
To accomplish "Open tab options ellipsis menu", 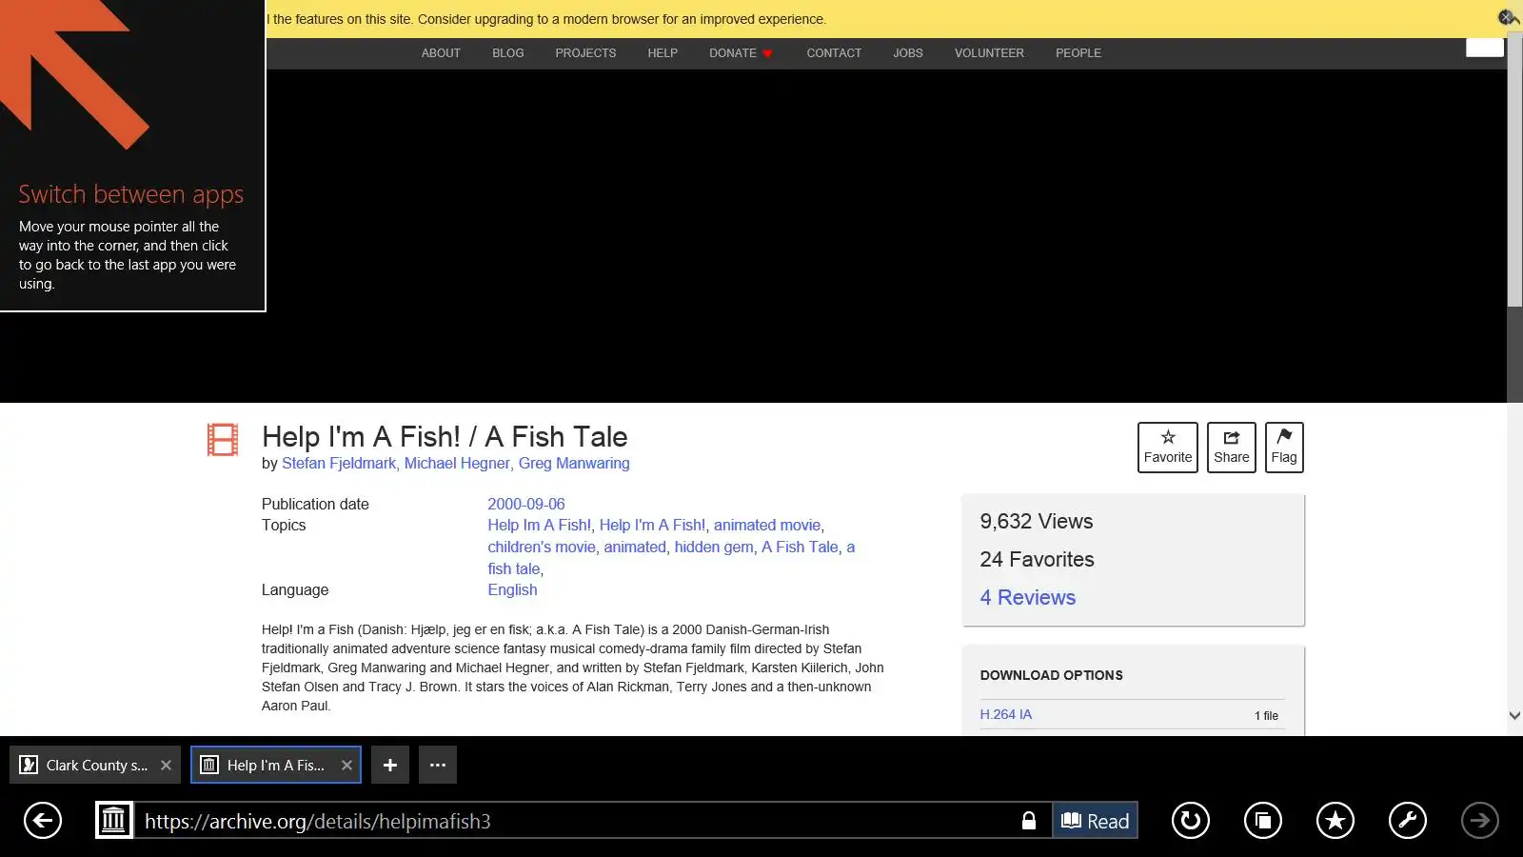I will coord(438,765).
